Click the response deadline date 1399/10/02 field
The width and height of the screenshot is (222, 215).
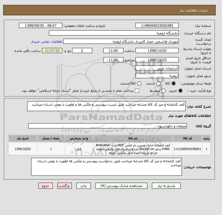157,51
